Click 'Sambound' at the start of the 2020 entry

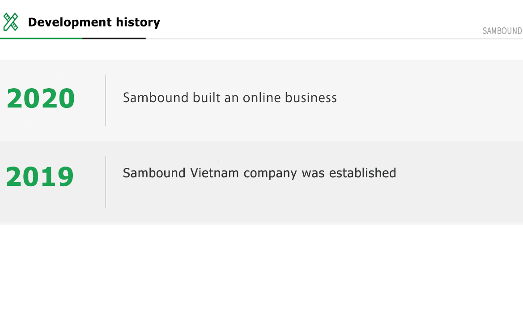click(x=156, y=98)
